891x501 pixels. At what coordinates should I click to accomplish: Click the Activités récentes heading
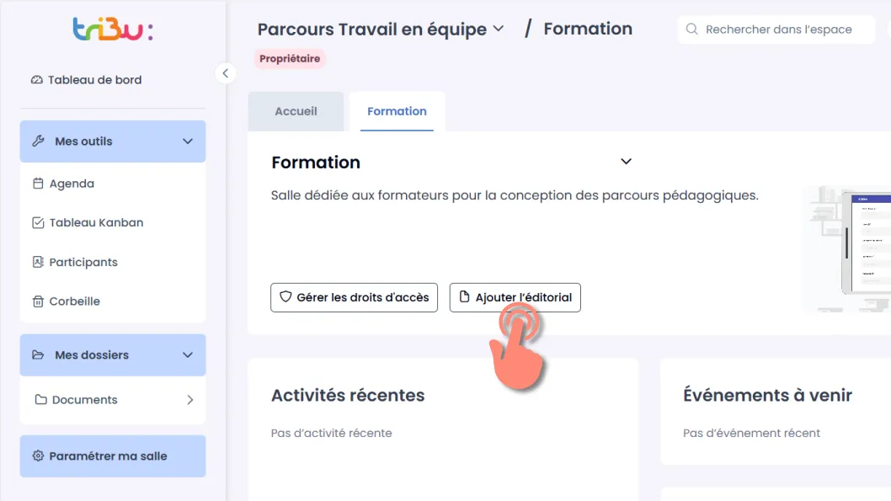[x=348, y=396]
